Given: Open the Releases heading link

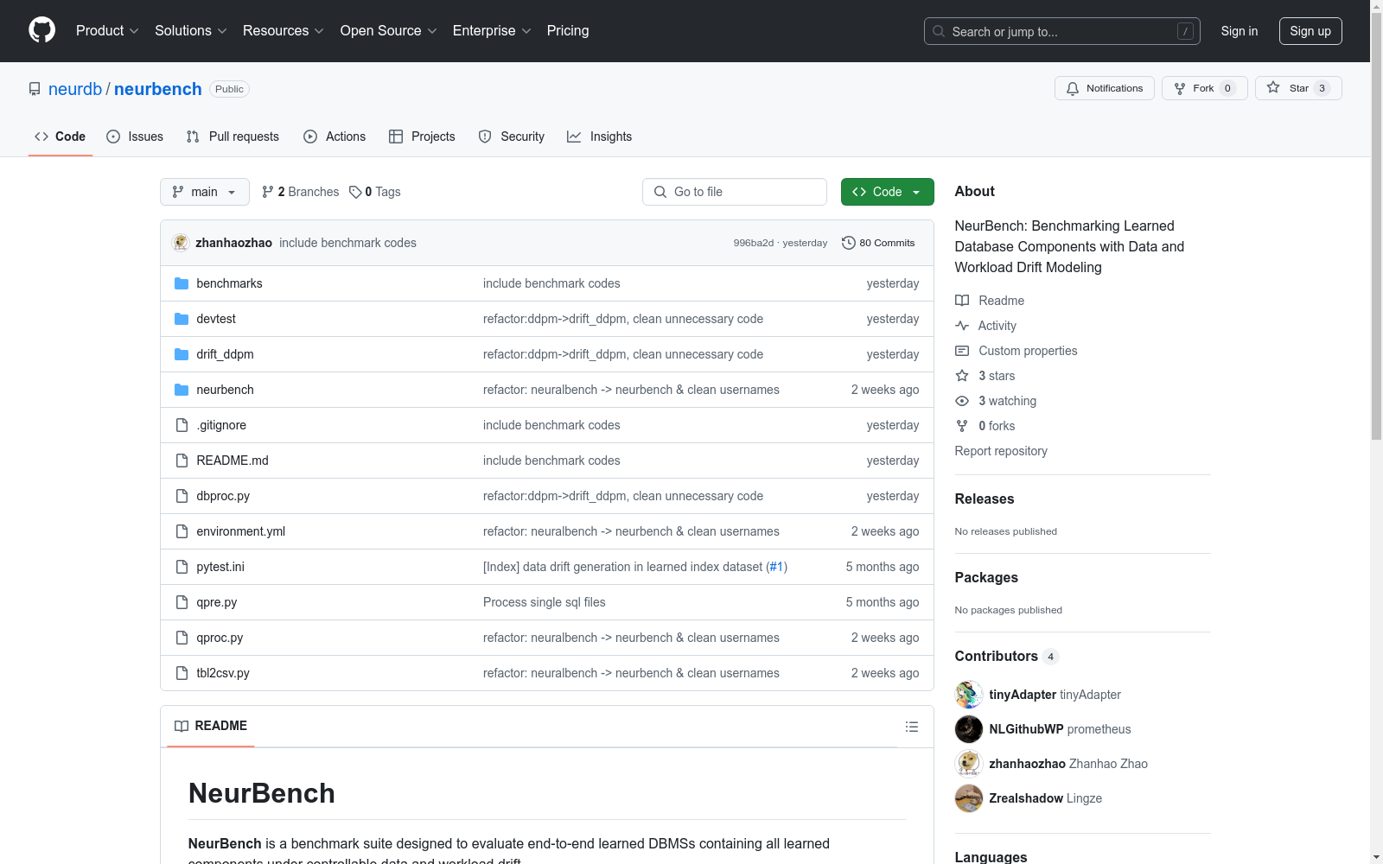Looking at the screenshot, I should (x=985, y=499).
